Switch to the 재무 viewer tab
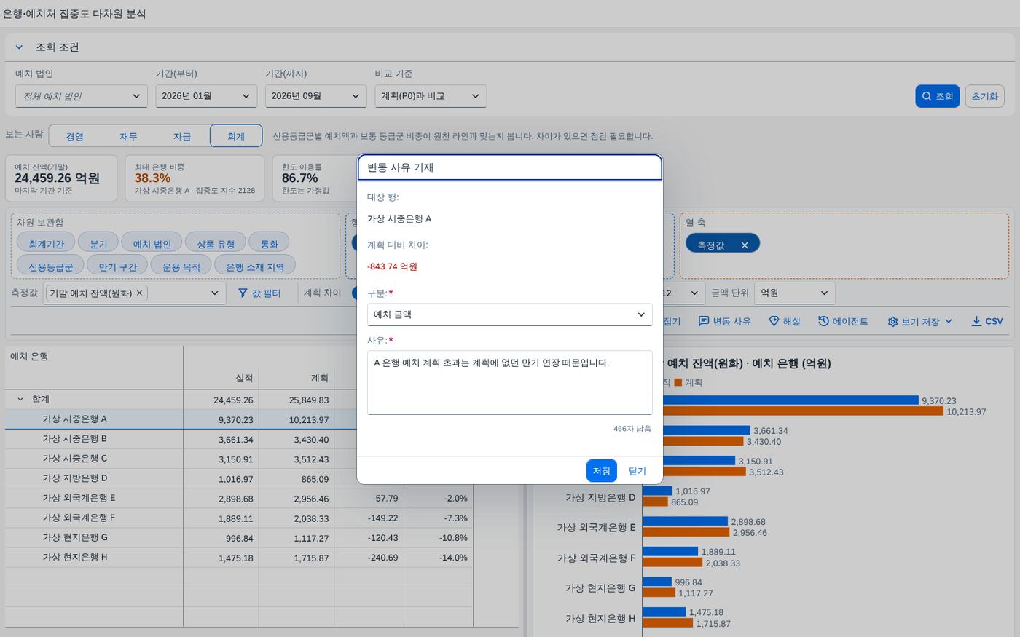This screenshot has height=637, width=1020. tap(128, 136)
